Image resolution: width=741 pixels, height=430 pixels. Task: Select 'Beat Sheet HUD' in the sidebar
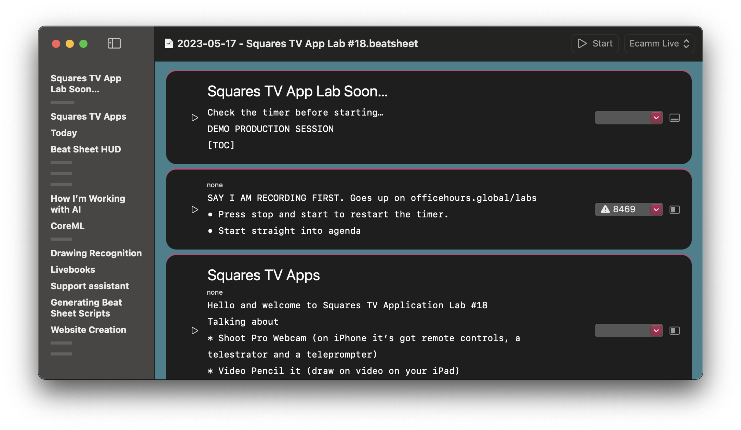(x=86, y=149)
